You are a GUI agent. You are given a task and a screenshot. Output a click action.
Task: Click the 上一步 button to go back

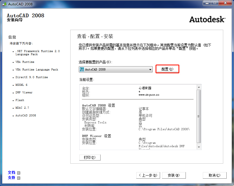148,175
